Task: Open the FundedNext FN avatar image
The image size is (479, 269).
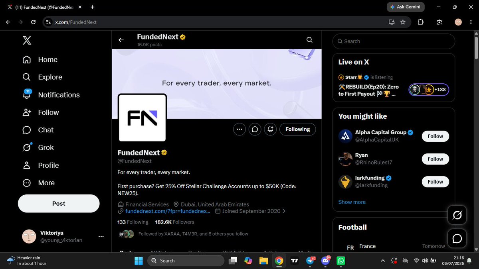Action: [142, 118]
